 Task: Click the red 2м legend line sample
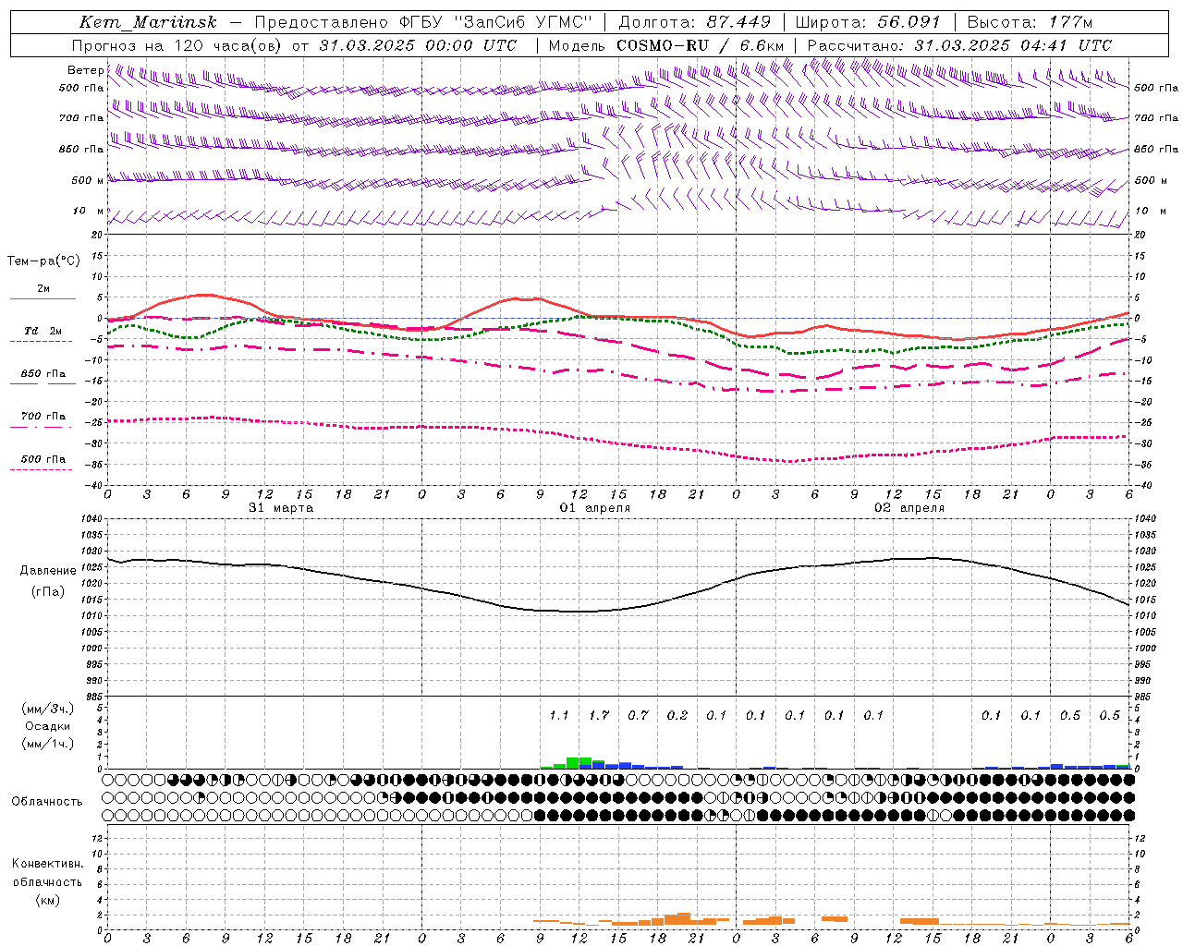43,299
